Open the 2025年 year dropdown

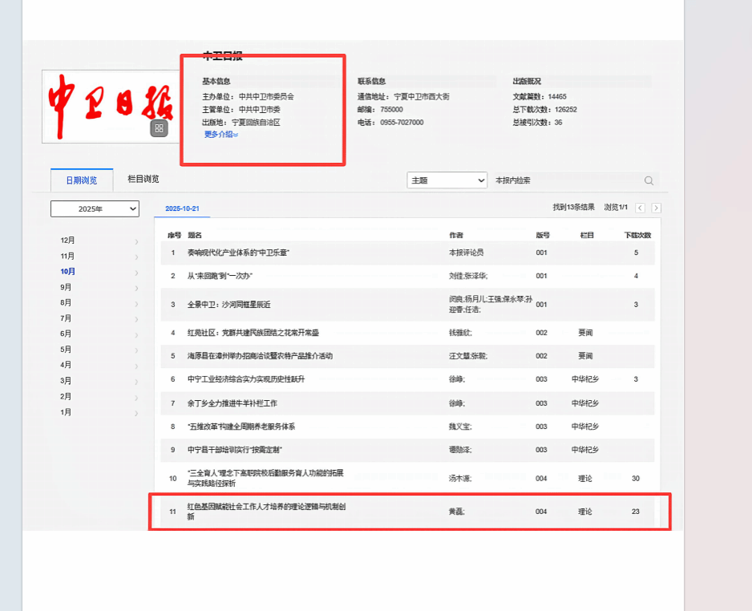click(95, 208)
